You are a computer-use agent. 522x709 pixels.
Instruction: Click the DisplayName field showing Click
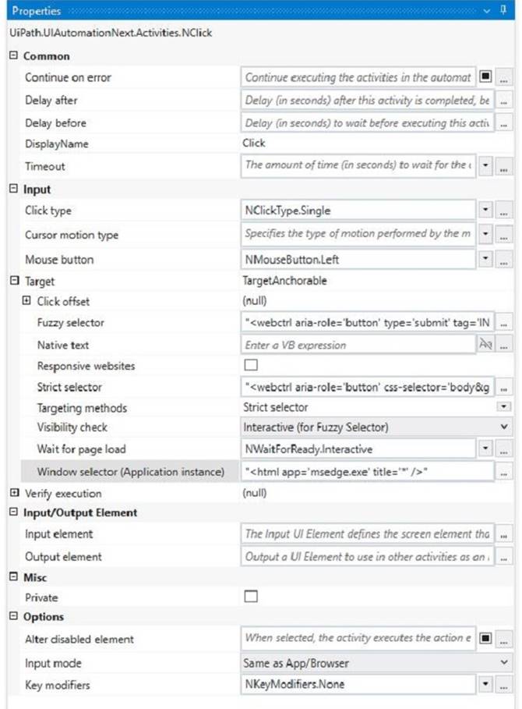point(351,144)
